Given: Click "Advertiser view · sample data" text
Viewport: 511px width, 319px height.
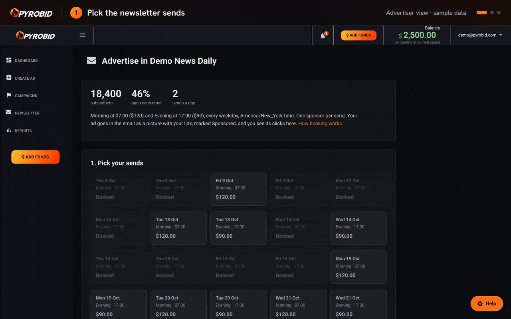Looking at the screenshot, I should (426, 13).
